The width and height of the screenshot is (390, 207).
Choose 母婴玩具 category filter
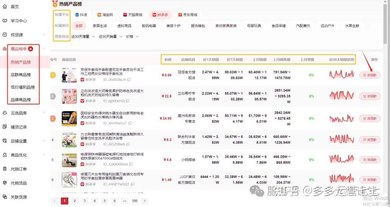coord(254,26)
